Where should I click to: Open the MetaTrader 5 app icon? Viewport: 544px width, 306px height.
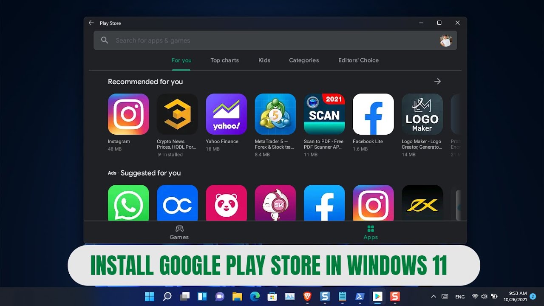click(275, 114)
